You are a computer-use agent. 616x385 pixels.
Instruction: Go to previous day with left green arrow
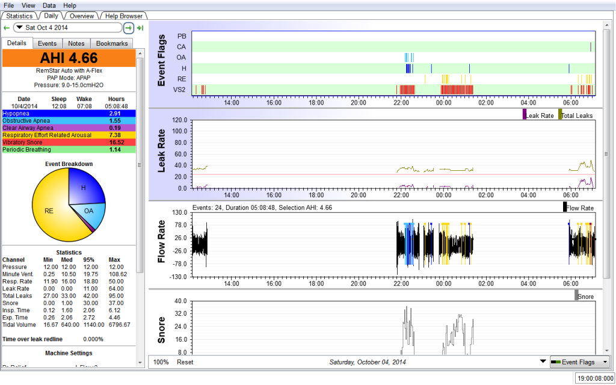click(7, 28)
